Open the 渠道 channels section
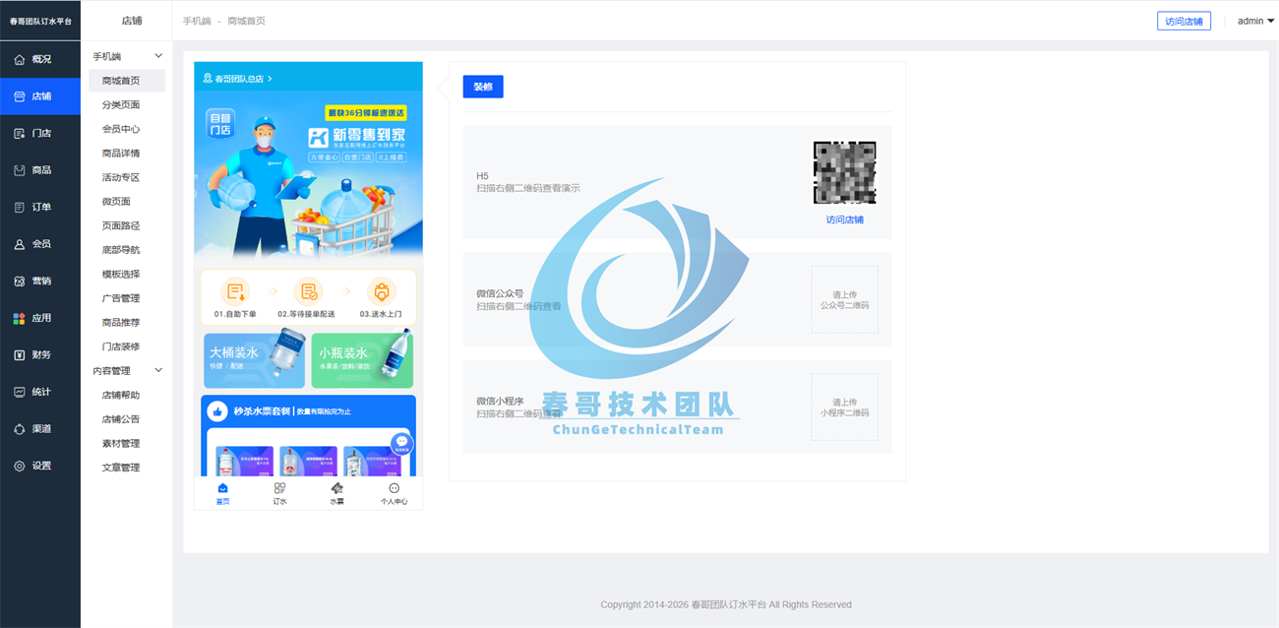1279x628 pixels. [x=39, y=428]
